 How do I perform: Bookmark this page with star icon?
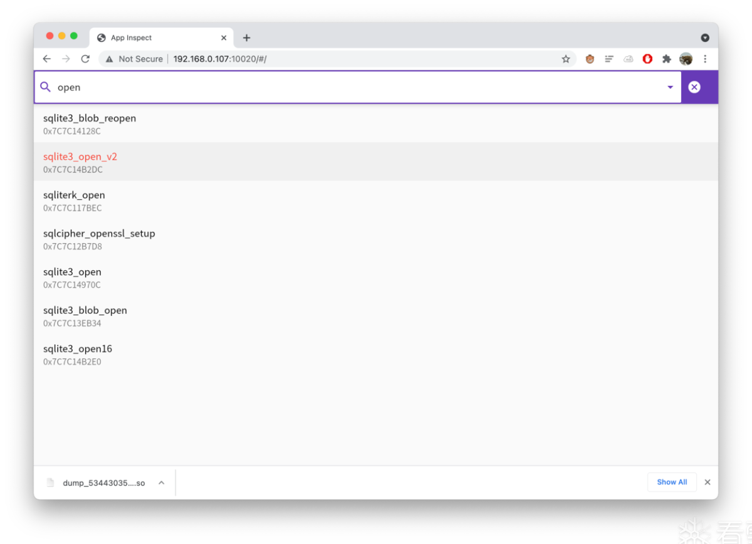(566, 59)
